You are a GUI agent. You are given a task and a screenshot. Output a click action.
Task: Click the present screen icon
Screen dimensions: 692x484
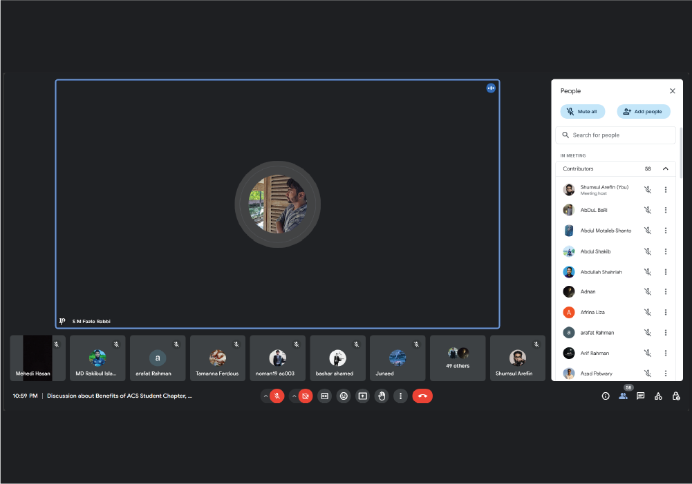pos(362,396)
